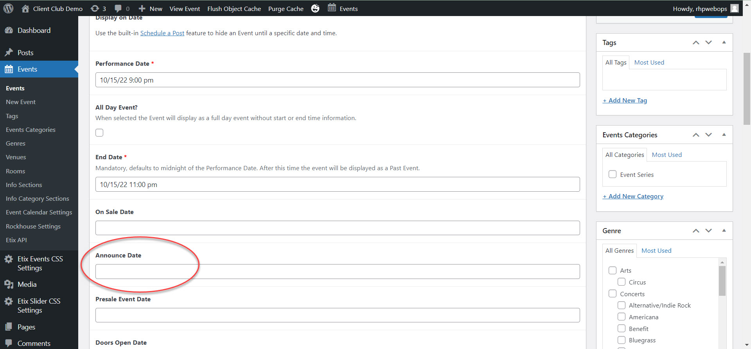Enable the All Day Event checkbox

pos(99,133)
